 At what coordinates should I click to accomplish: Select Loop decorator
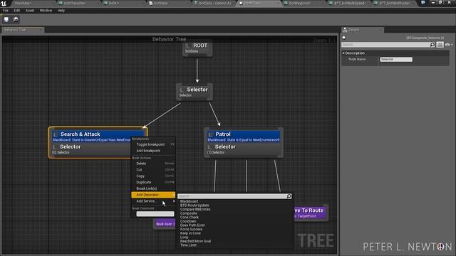184,238
